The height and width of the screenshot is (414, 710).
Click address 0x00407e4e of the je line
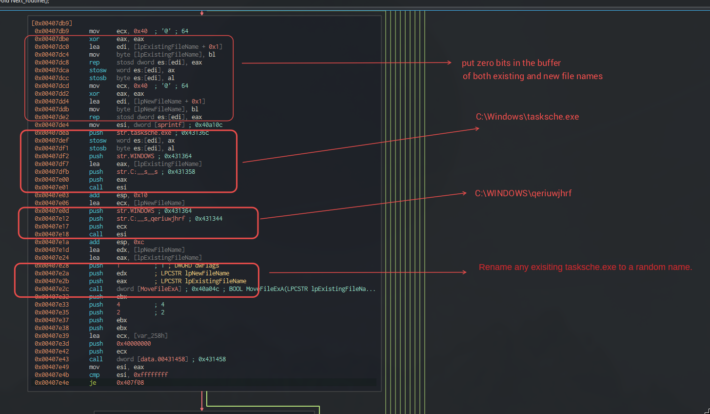(x=52, y=382)
